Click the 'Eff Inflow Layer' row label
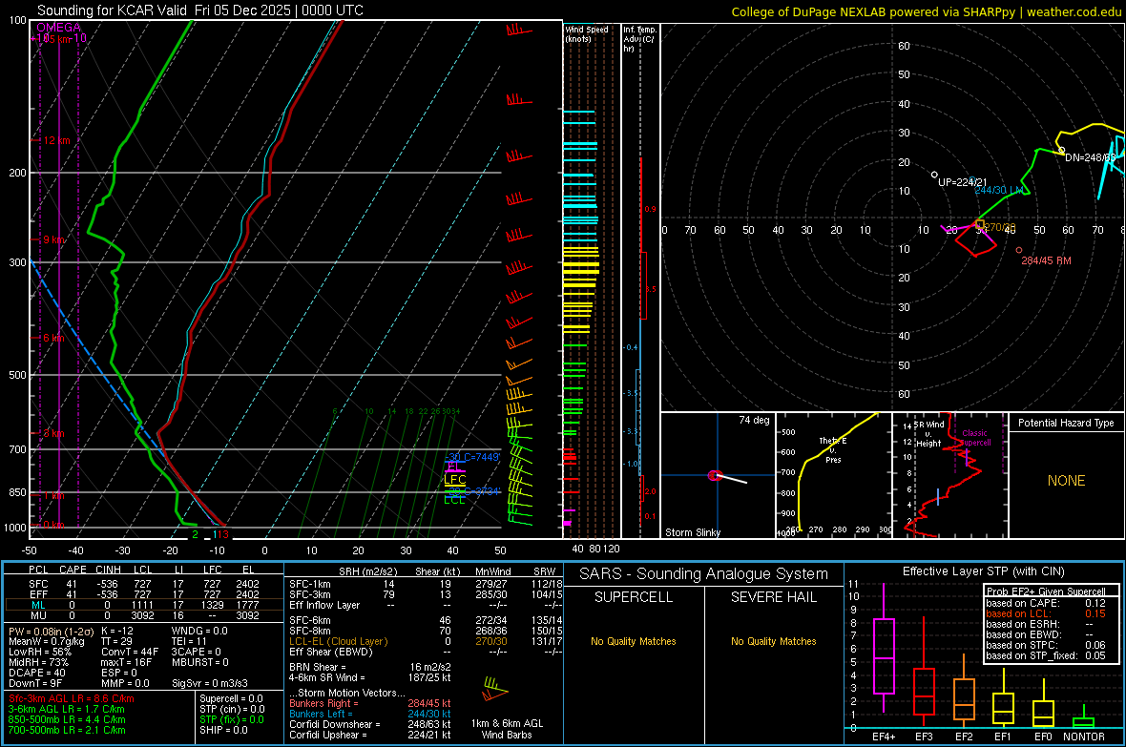Image resolution: width=1126 pixels, height=747 pixels. pos(323,605)
